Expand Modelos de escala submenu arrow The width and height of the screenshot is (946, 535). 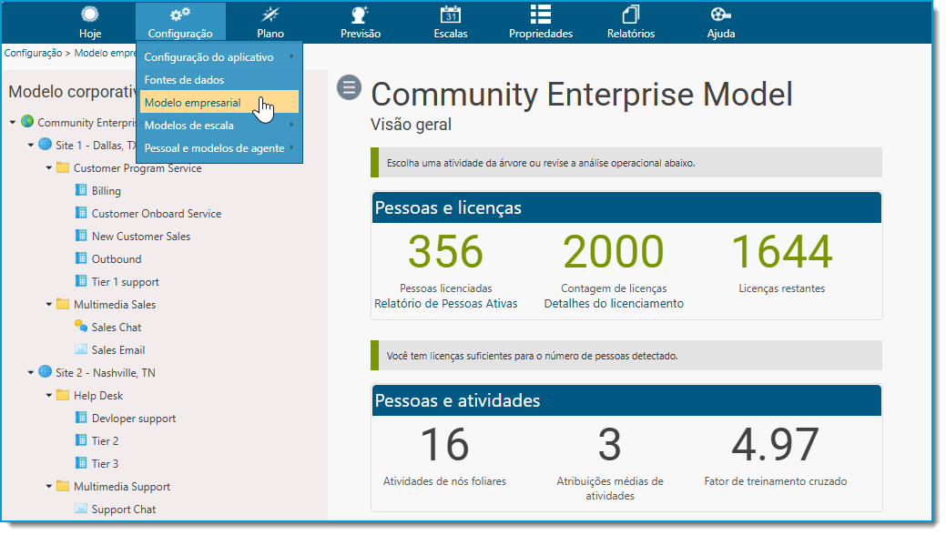292,125
